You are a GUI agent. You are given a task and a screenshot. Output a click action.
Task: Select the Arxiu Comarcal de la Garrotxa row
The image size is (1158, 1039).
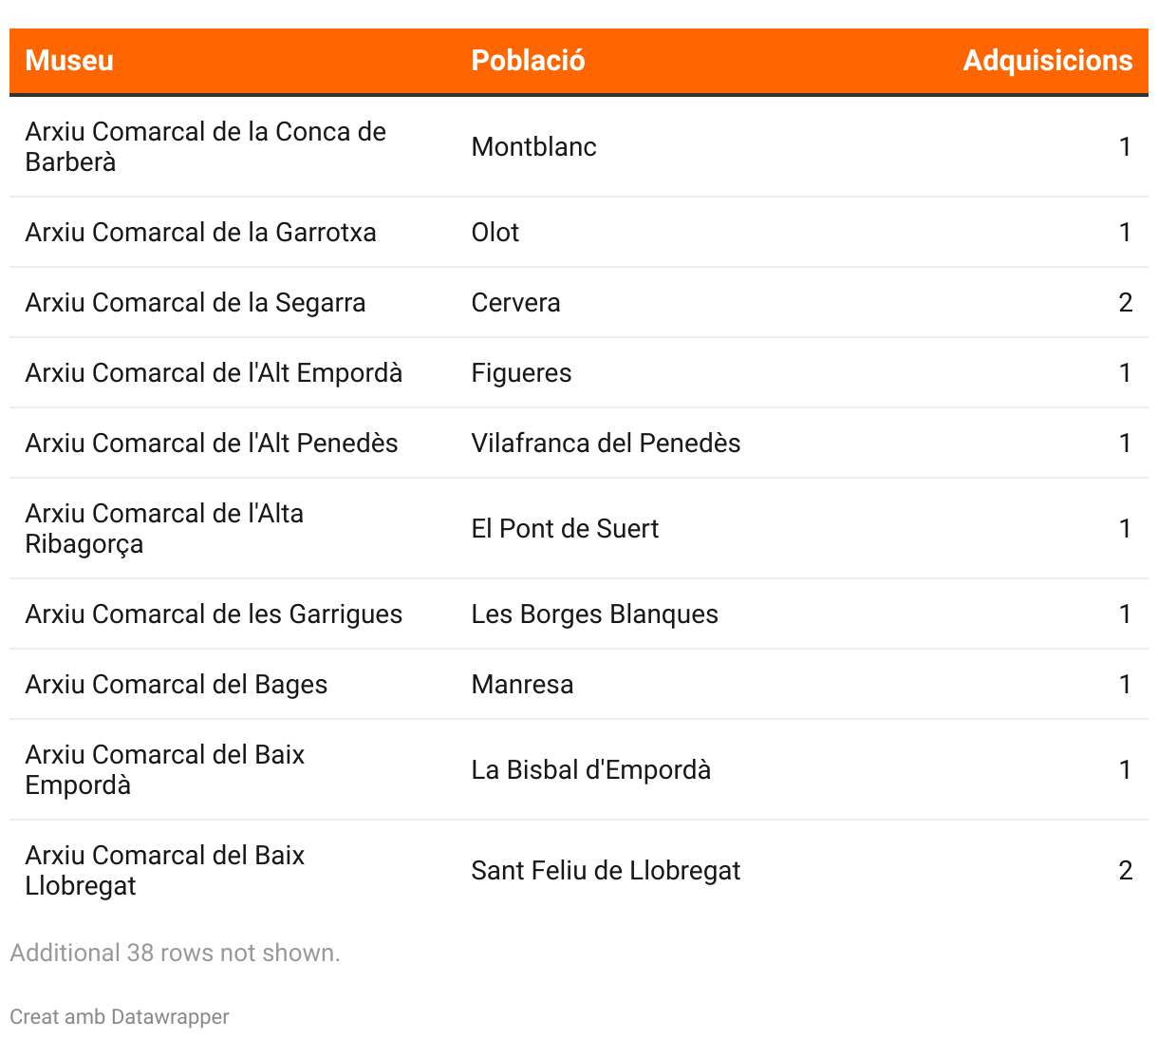579,233
